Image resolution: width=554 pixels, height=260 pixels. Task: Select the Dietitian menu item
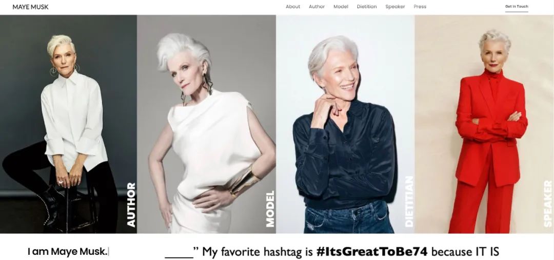[367, 7]
